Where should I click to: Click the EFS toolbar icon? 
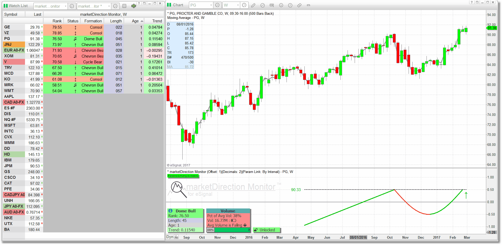[308, 5]
